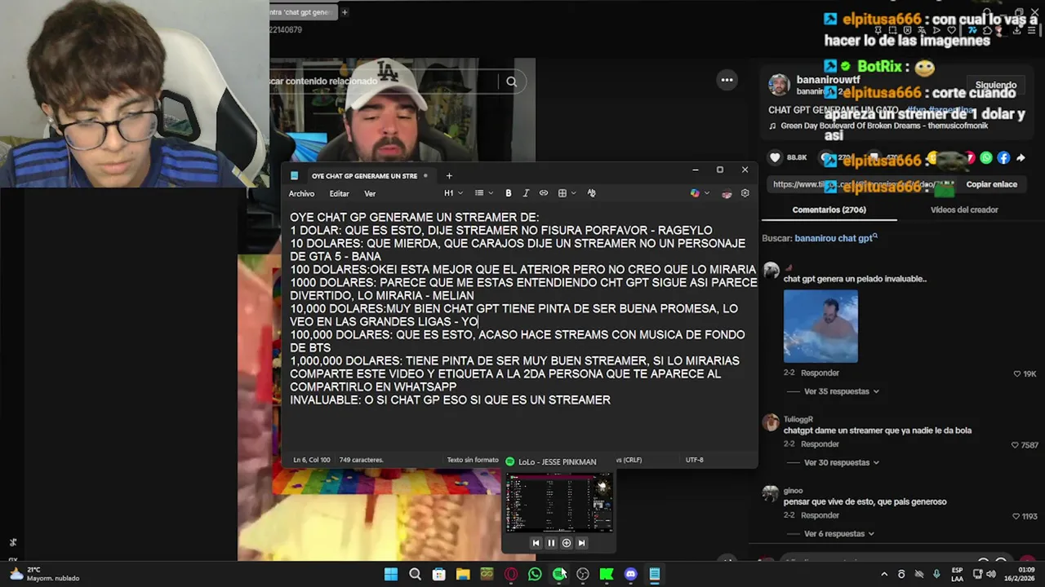
Task: Like the TikTok video heart icon
Action: pyautogui.click(x=775, y=157)
